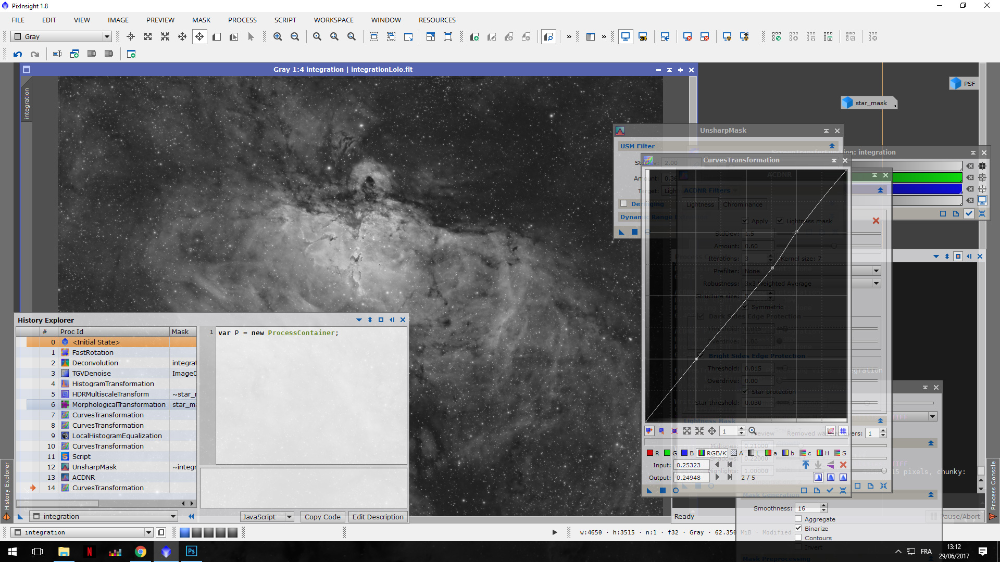Click the star_mask process icon
Viewport: 1000px width, 562px height.
[869, 103]
